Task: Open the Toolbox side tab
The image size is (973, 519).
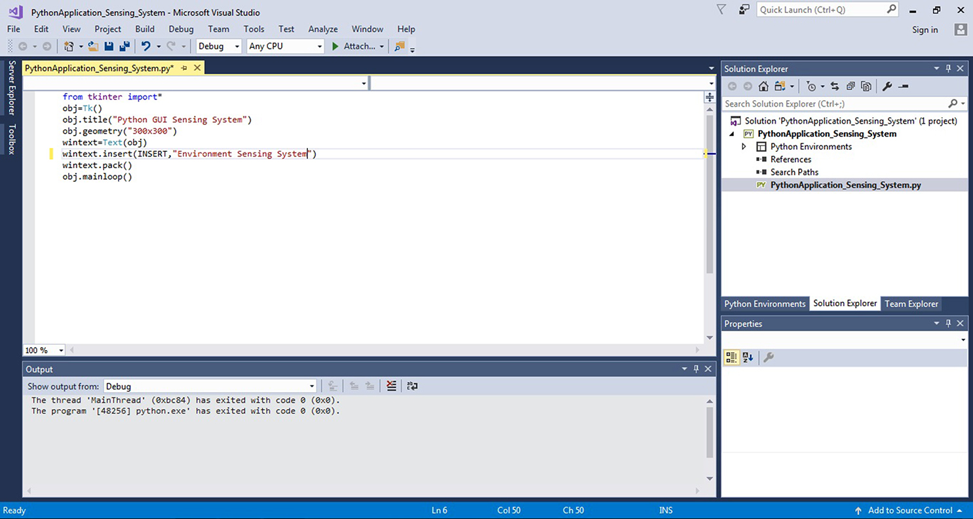Action: (x=11, y=139)
